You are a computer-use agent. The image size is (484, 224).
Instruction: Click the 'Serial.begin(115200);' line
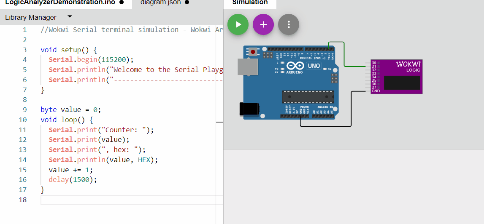91,59
